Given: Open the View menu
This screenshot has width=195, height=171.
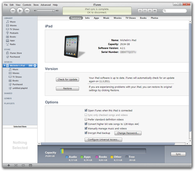Looking at the screenshot, I should 18,5.
